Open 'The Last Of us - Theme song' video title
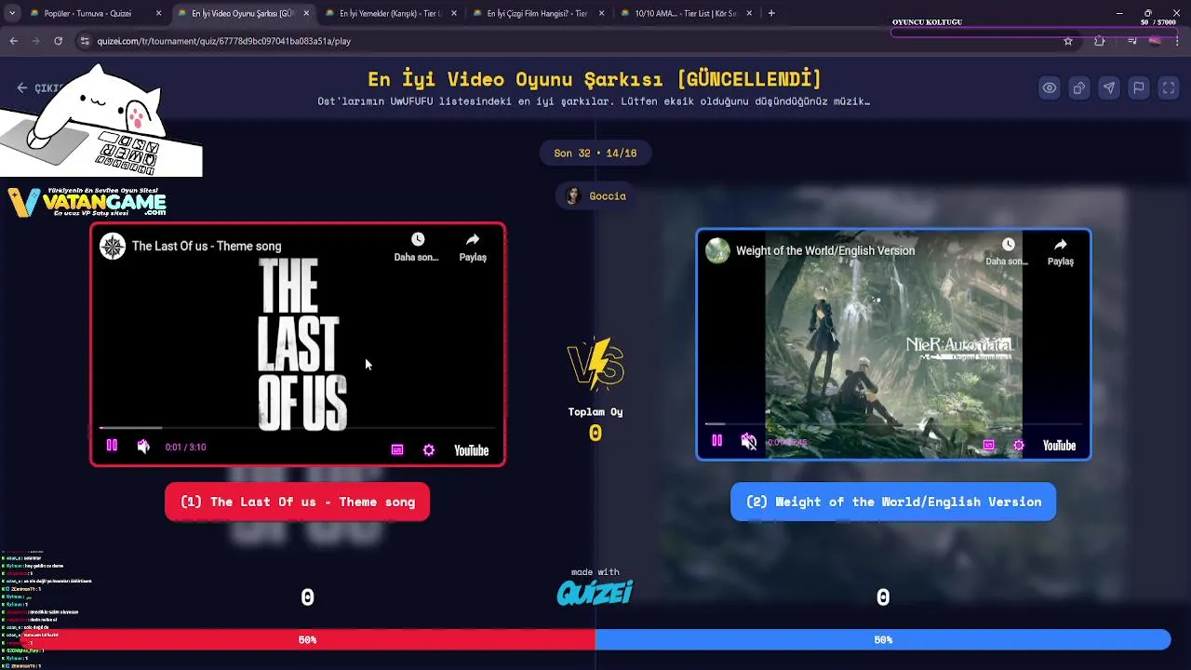 click(x=207, y=246)
